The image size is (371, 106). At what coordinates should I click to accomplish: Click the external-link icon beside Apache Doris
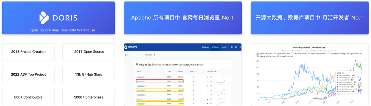145,81
